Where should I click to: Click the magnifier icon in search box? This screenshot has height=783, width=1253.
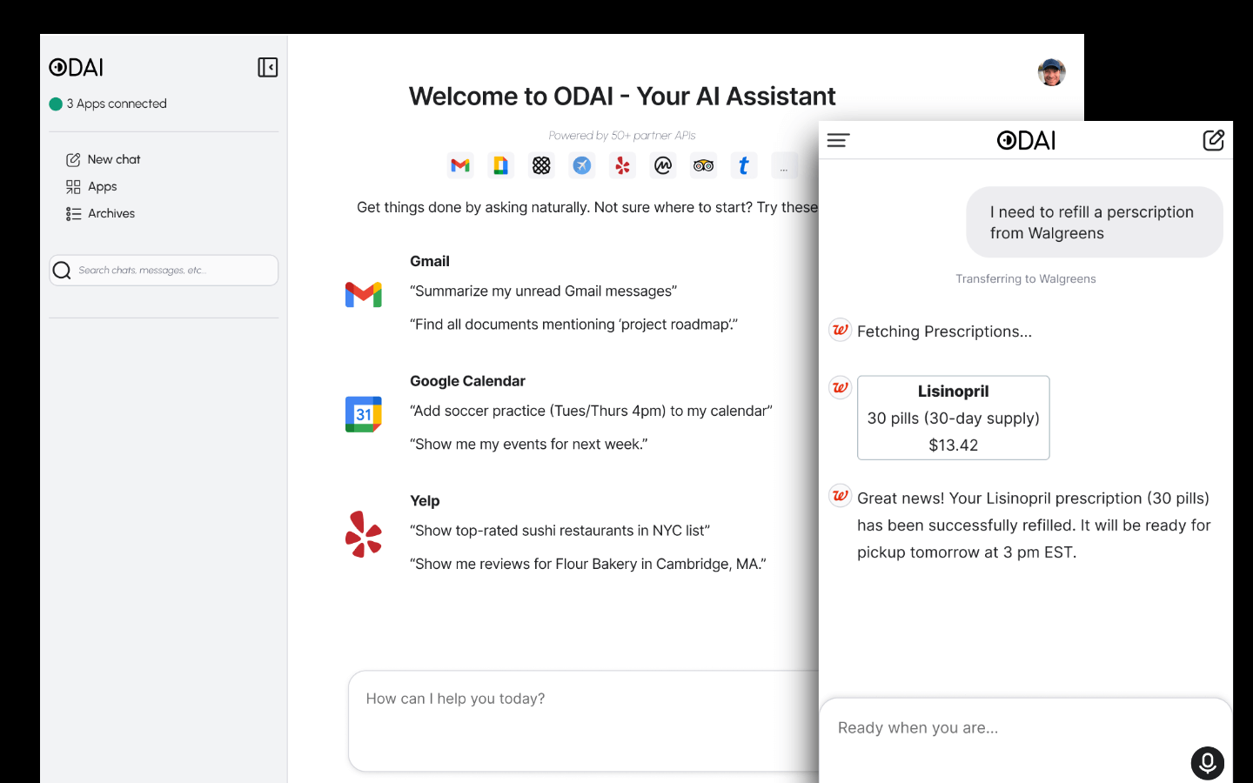click(x=62, y=271)
